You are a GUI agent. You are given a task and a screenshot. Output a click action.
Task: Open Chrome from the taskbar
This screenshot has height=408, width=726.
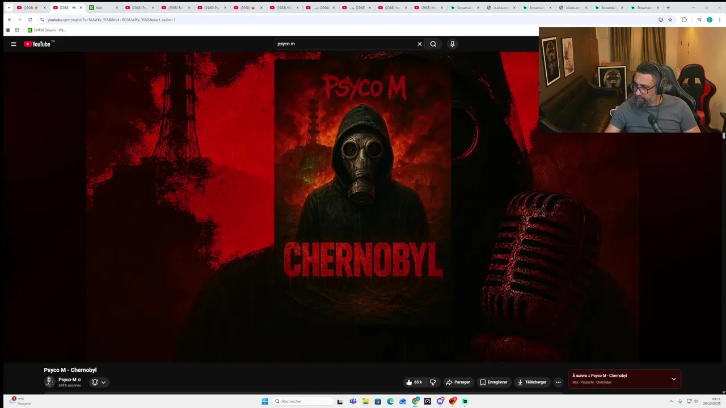coord(416,401)
